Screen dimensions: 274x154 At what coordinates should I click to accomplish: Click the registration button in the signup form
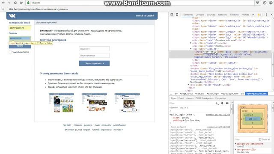click(94, 63)
